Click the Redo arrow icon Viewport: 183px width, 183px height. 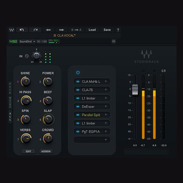(35, 30)
